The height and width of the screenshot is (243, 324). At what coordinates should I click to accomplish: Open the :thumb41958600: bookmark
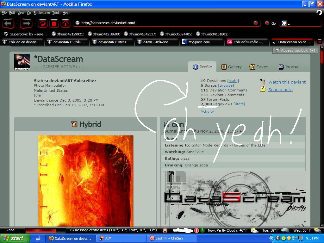click(x=104, y=34)
